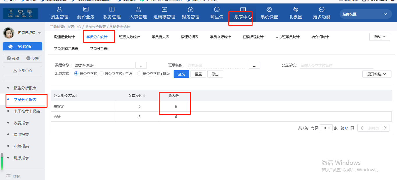The height and width of the screenshot is (180, 397).
Task: Open the 反馈 feedback button
Action: point(32,58)
